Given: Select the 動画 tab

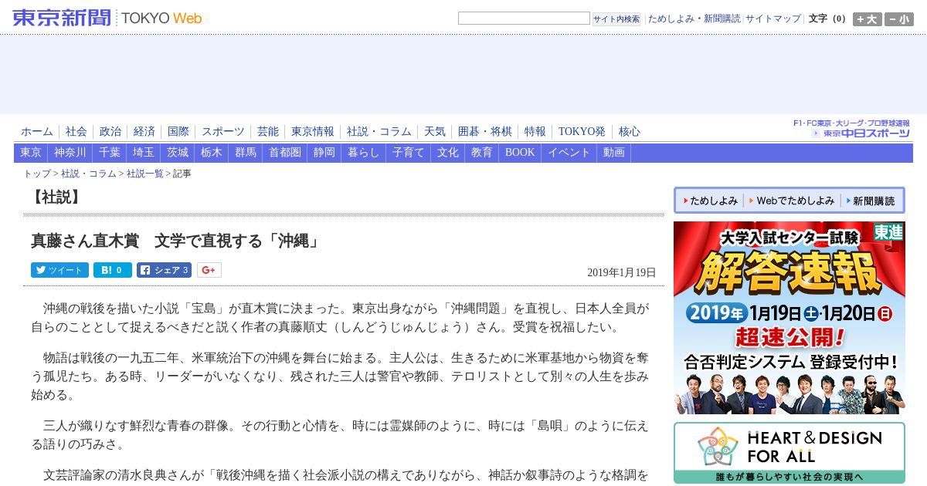Looking at the screenshot, I should [x=614, y=153].
